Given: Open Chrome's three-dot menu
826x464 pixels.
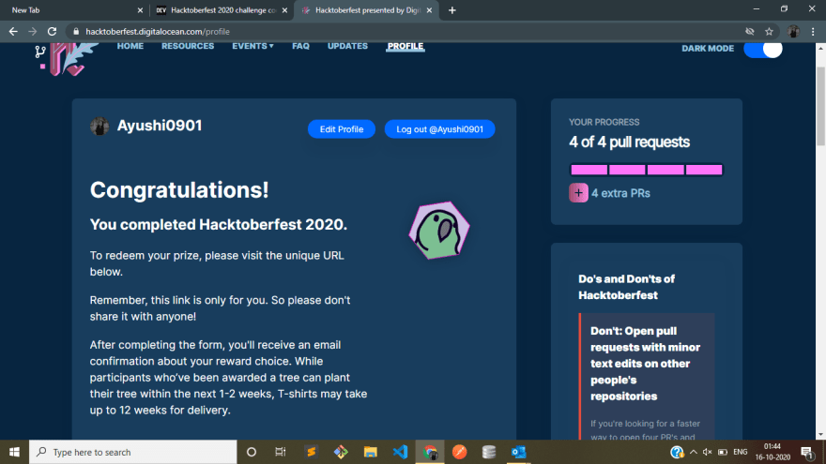Looking at the screenshot, I should 814,32.
